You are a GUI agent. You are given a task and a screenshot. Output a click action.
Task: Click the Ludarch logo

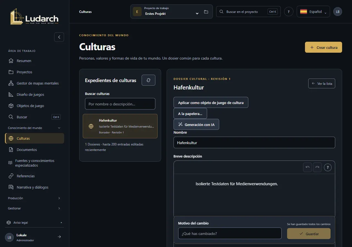[34, 17]
